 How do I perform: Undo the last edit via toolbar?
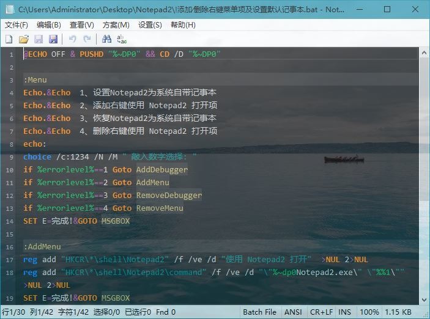coord(73,39)
